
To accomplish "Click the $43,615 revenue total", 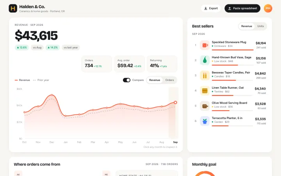I will coord(36,36).
